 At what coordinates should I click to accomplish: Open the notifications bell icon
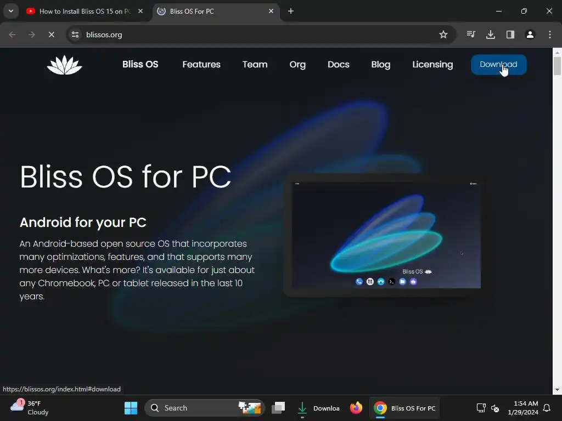tap(547, 408)
